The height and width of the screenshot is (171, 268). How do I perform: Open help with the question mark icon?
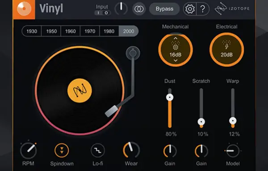tap(203, 9)
